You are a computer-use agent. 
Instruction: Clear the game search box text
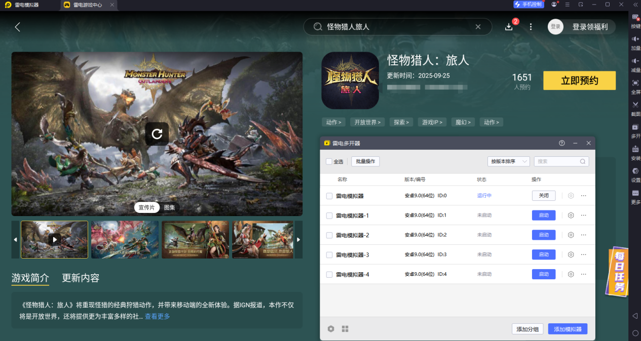tap(478, 27)
